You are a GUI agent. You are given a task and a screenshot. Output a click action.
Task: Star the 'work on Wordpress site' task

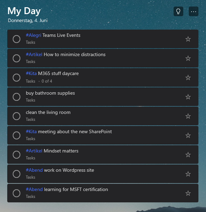pyautogui.click(x=188, y=174)
